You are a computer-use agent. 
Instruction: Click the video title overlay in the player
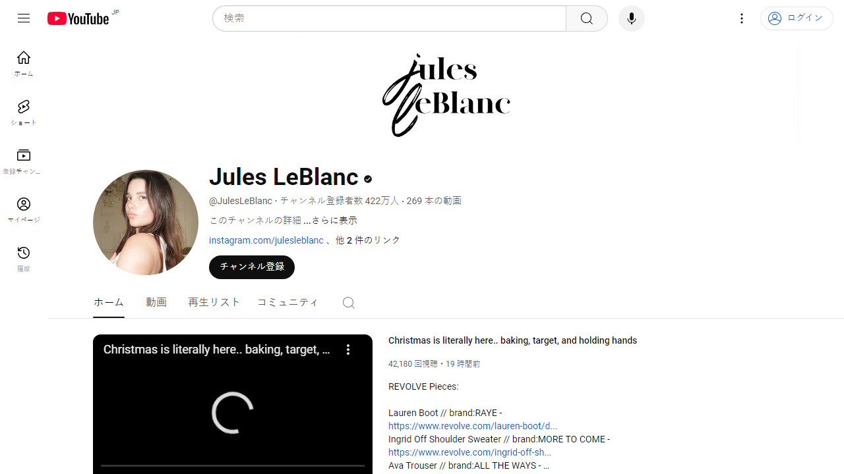[x=217, y=350]
